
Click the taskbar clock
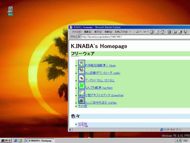pos(185,140)
